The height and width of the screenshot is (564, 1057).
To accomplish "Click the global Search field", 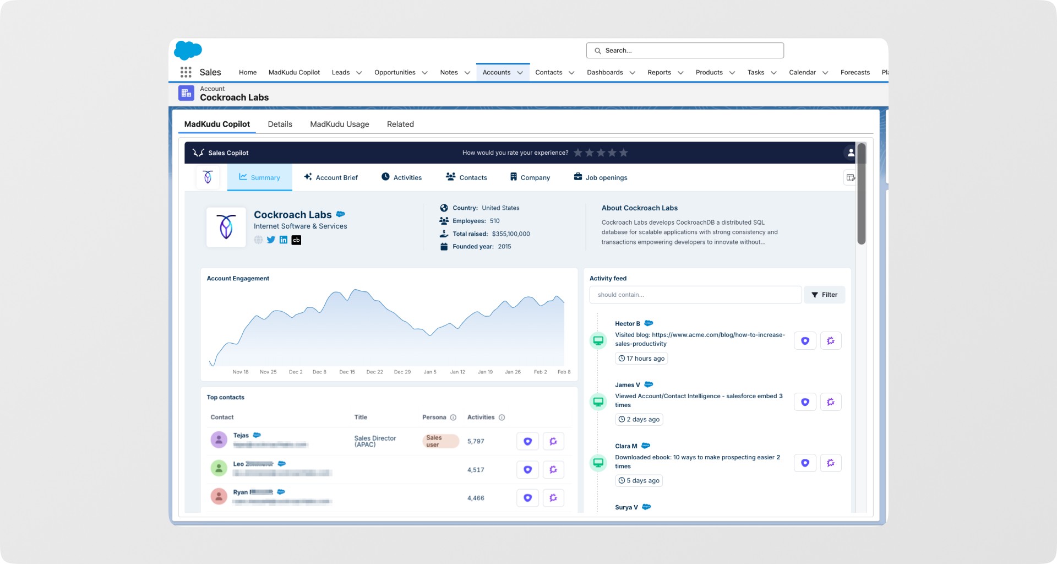I will click(685, 50).
